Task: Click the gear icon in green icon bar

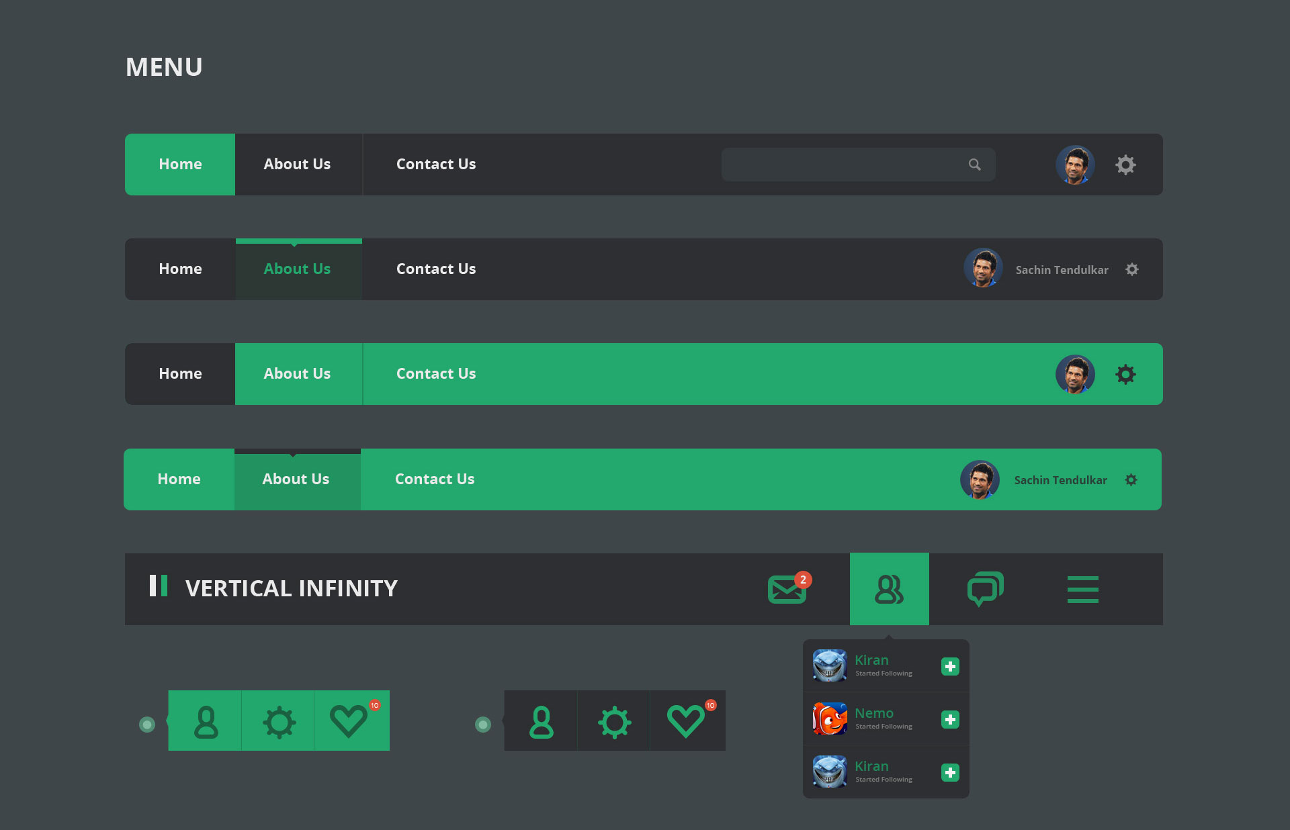Action: click(279, 722)
